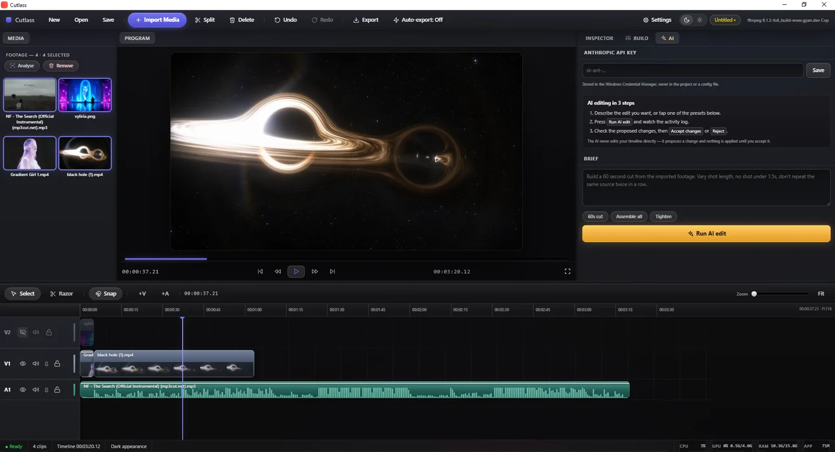Hide the V1 track eye icon

point(22,364)
